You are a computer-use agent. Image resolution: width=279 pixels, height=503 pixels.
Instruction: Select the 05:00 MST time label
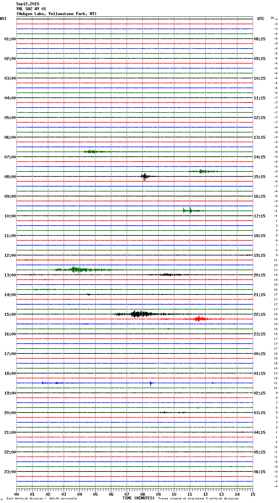(x=10, y=118)
